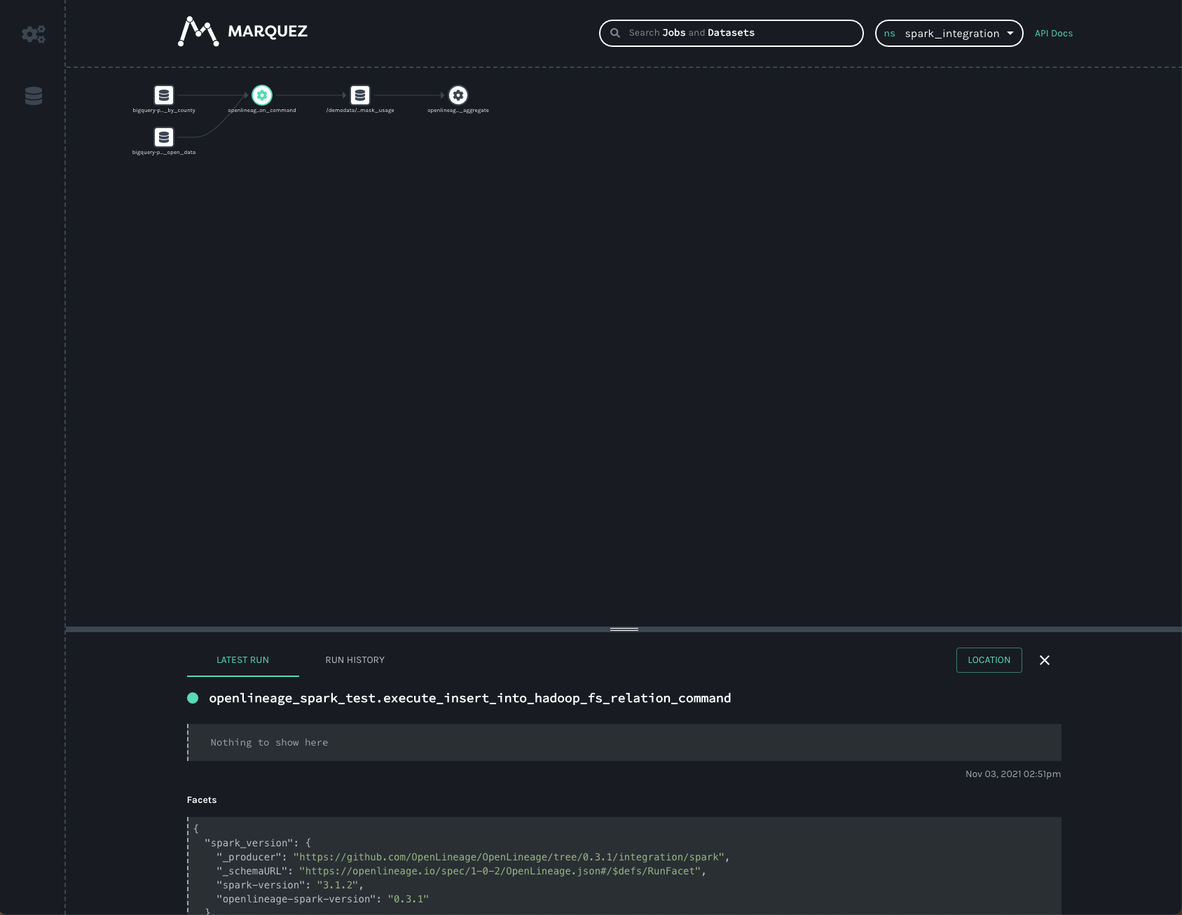This screenshot has width=1182, height=915.
Task: Click the Location button
Action: [989, 660]
